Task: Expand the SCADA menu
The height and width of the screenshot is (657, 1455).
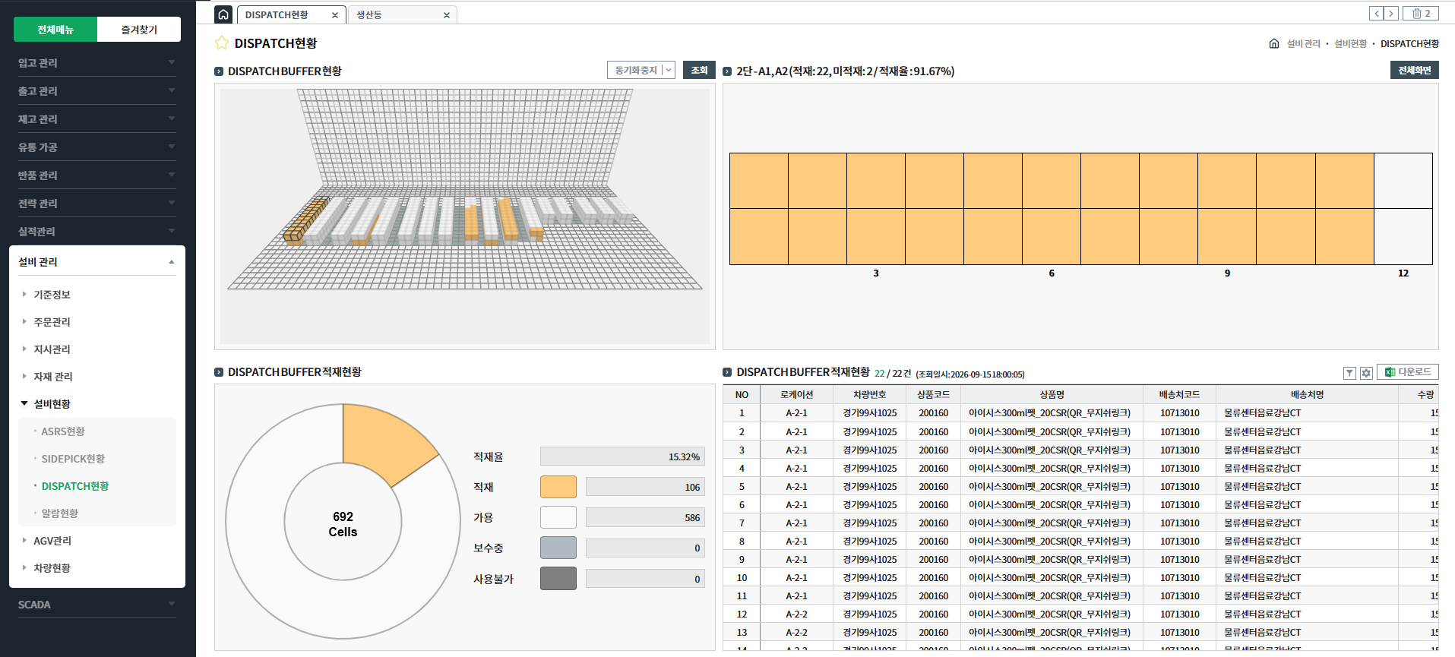Action: (x=97, y=605)
